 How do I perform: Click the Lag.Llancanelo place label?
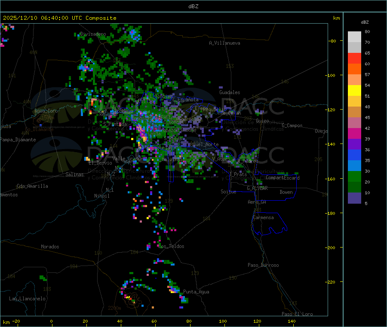click(x=27, y=299)
